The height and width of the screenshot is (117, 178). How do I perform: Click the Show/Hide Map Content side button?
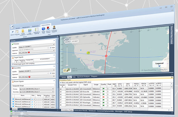172,35
